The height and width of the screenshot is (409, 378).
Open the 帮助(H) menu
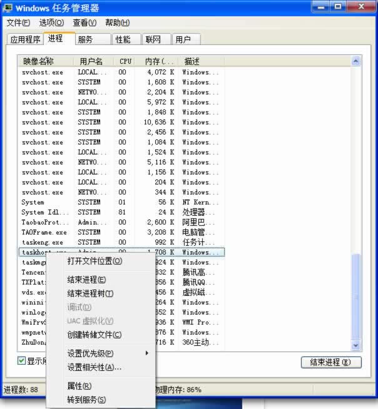click(118, 23)
